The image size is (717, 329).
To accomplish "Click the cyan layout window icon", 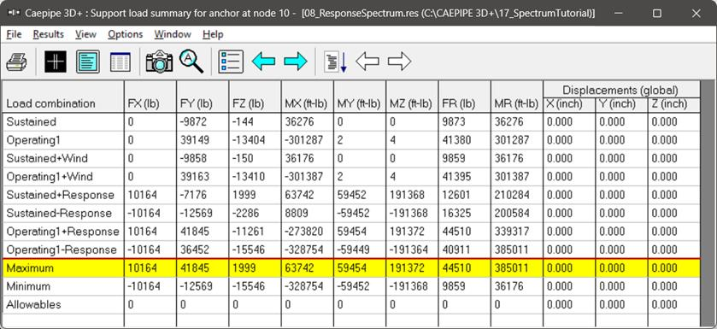I will tap(88, 62).
